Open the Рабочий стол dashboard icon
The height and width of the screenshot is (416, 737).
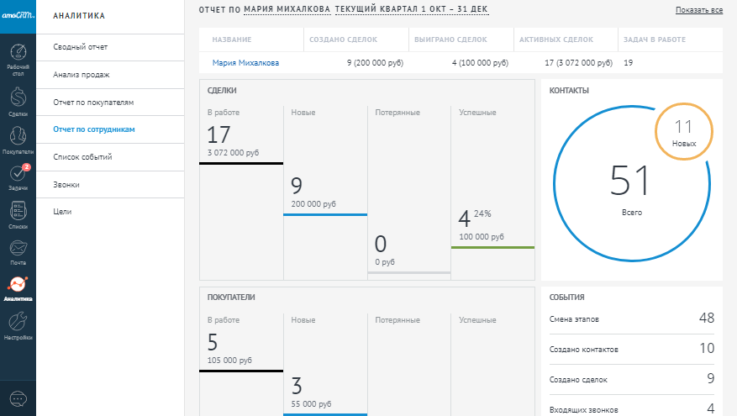pyautogui.click(x=18, y=58)
